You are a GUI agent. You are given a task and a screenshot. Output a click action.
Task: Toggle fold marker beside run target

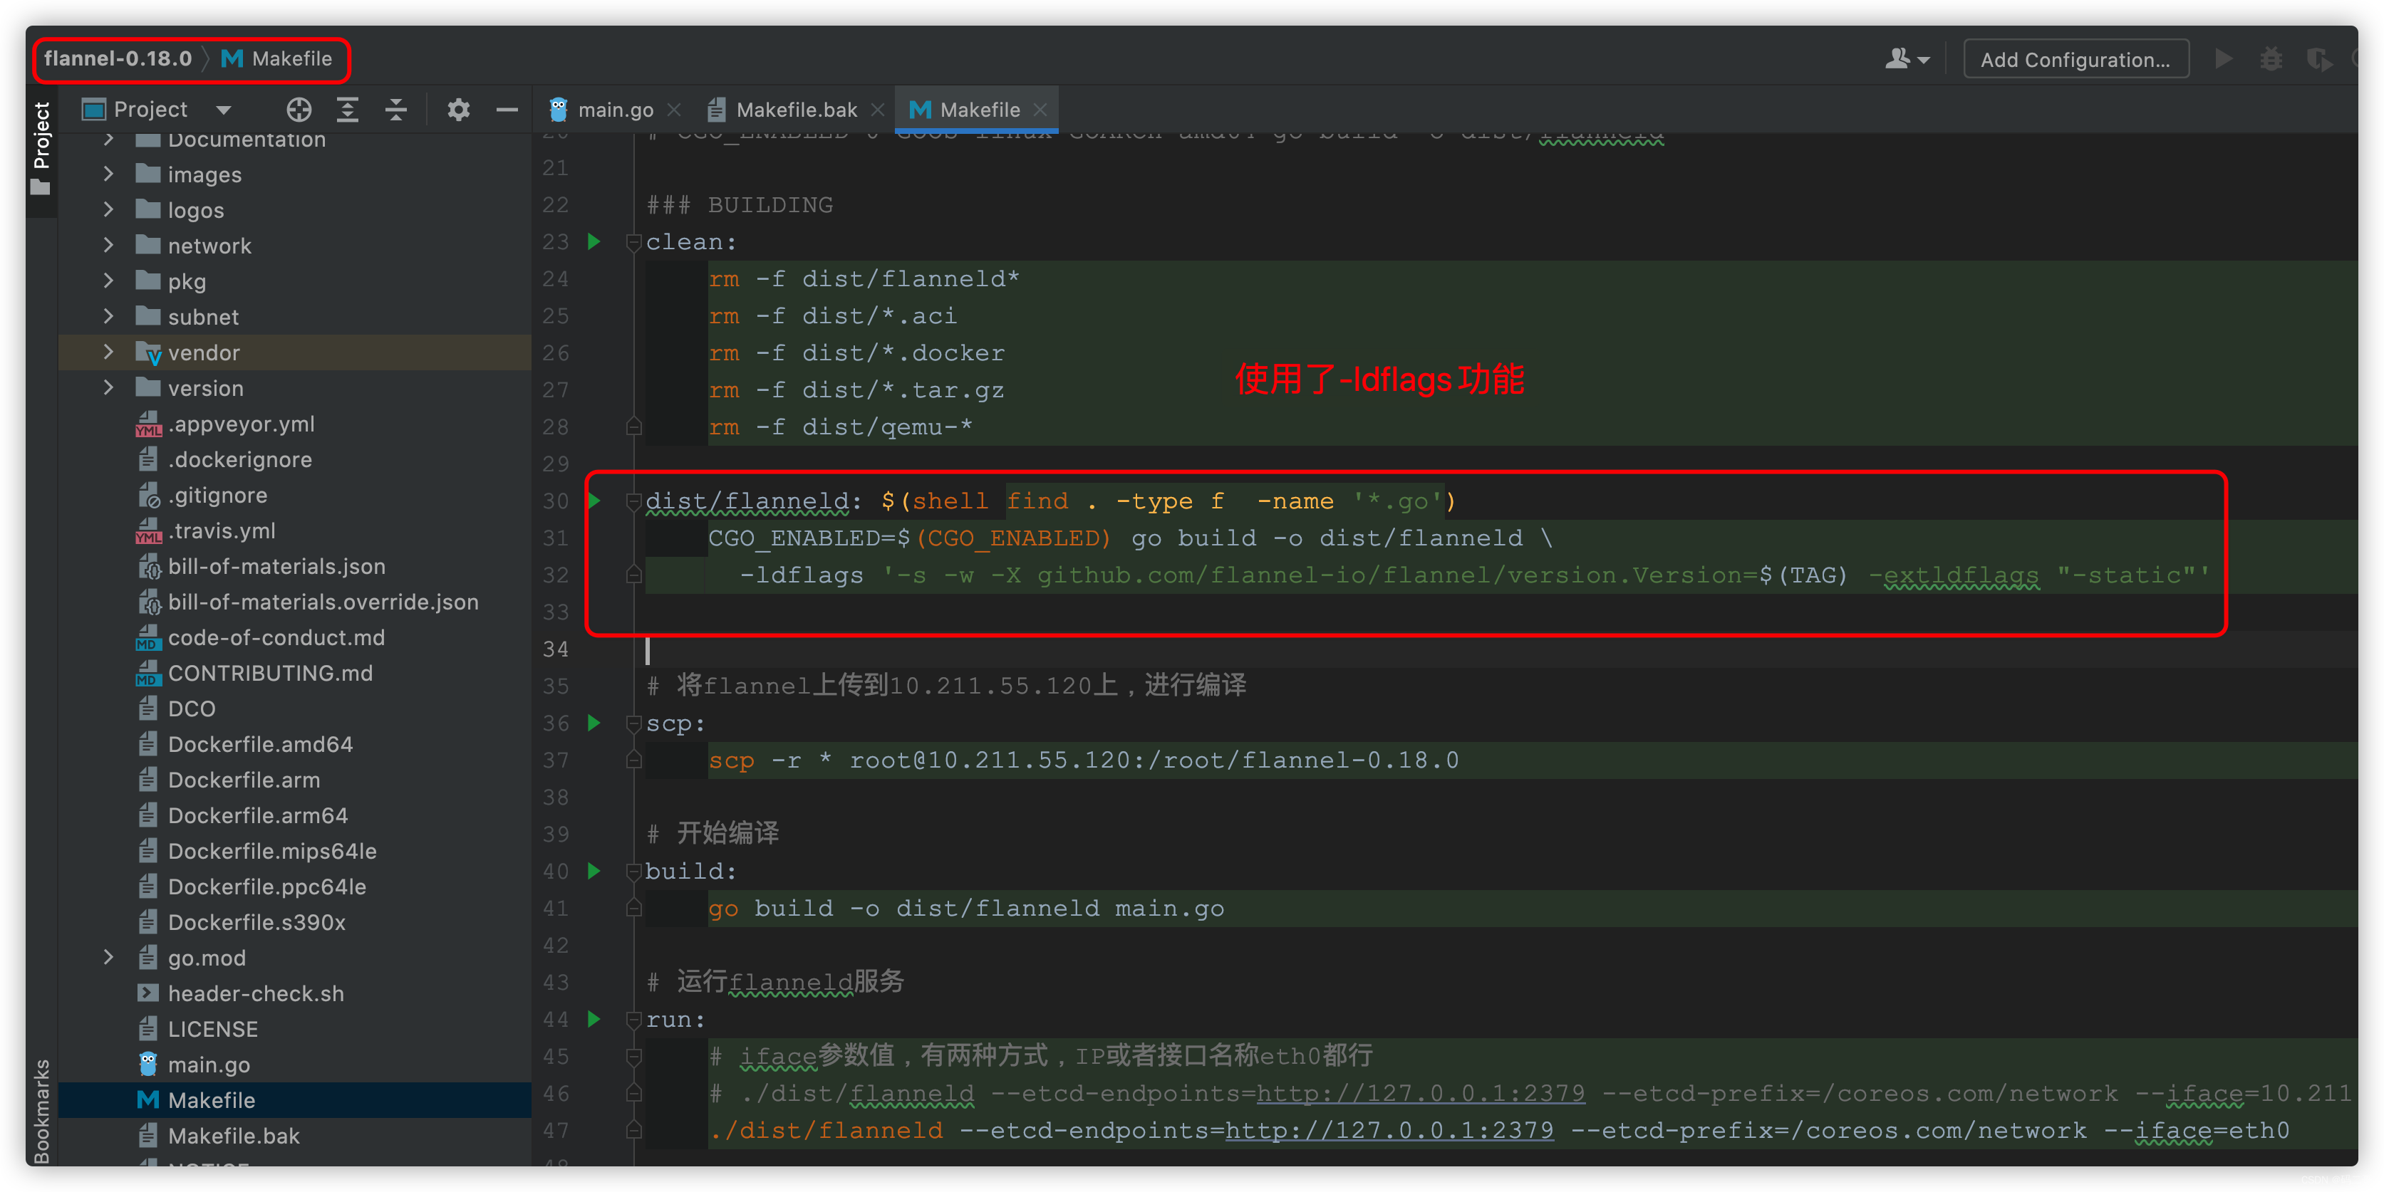tap(634, 1020)
